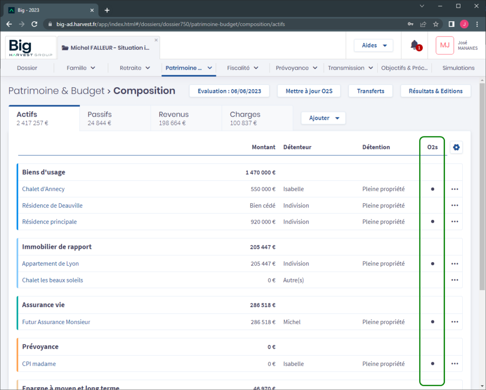Expand the Fiscalité menu chevron

pos(256,68)
